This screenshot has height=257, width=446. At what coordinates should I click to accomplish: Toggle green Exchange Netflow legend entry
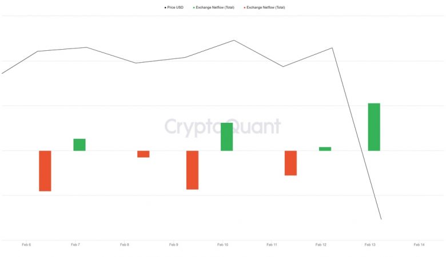coord(214,7)
